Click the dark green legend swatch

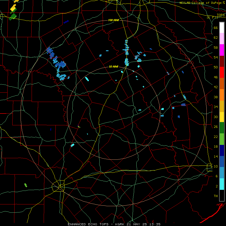pyautogui.click(x=222, y=128)
